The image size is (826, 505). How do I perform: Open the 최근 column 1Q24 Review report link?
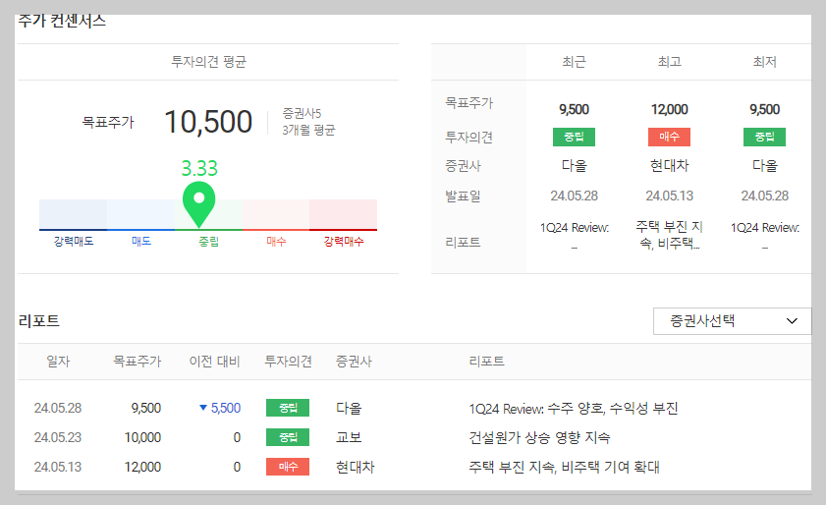click(575, 235)
